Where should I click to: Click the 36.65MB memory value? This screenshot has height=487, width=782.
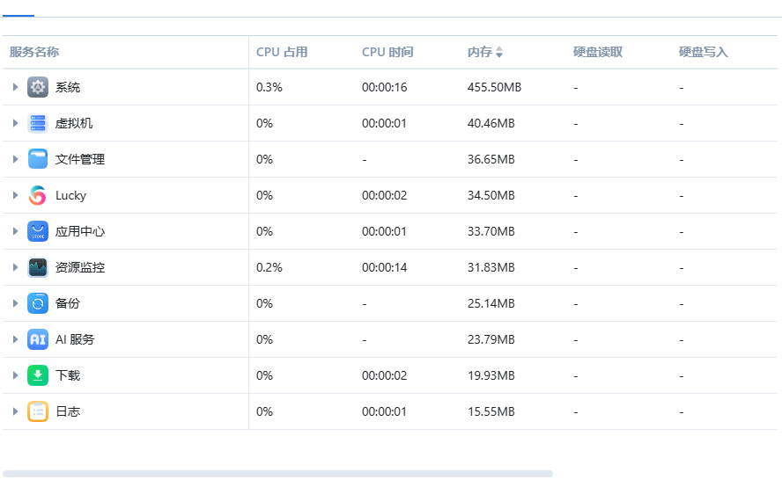[491, 159]
